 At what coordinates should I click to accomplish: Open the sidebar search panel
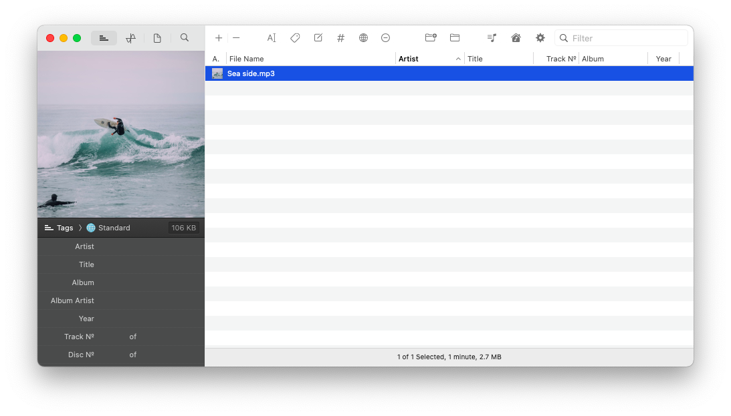point(185,37)
